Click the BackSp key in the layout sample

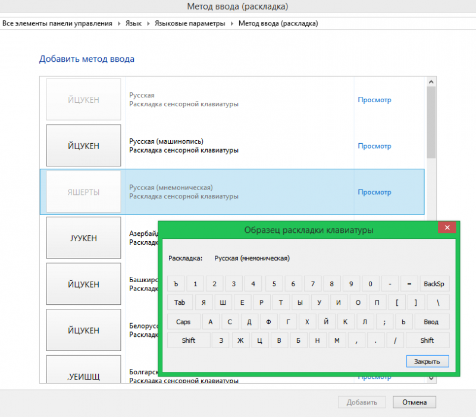pos(434,284)
